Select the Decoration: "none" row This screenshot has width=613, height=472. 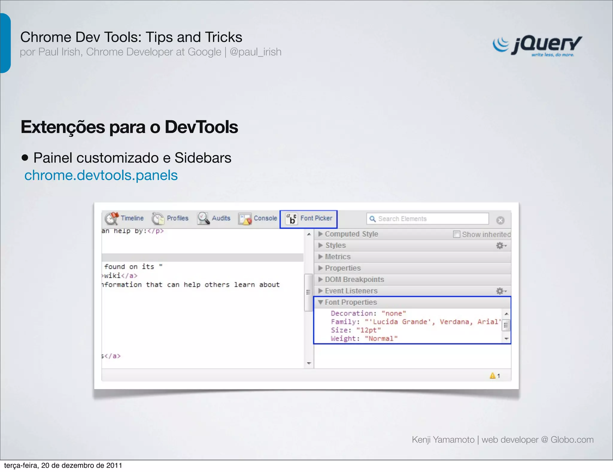click(368, 314)
